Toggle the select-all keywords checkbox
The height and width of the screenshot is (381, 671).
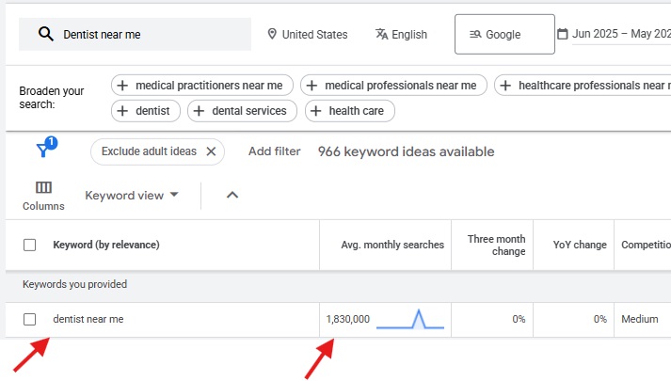[x=29, y=245]
